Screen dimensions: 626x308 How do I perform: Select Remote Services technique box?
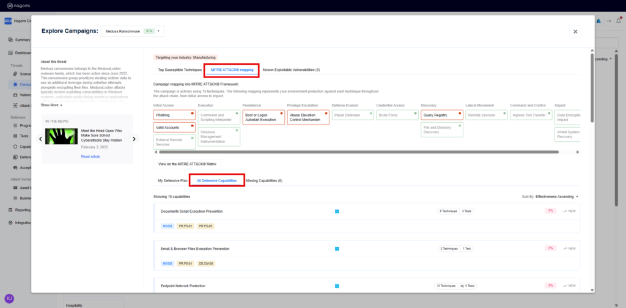point(487,115)
